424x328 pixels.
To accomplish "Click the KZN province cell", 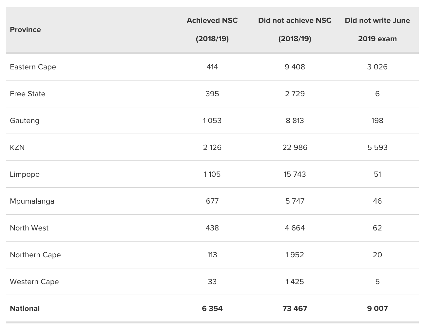I will pyautogui.click(x=17, y=147).
